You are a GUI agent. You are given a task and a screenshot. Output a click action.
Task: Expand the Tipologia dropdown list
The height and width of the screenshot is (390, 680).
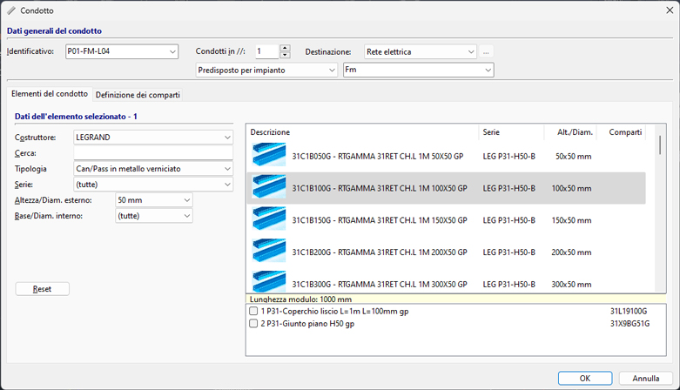(227, 169)
